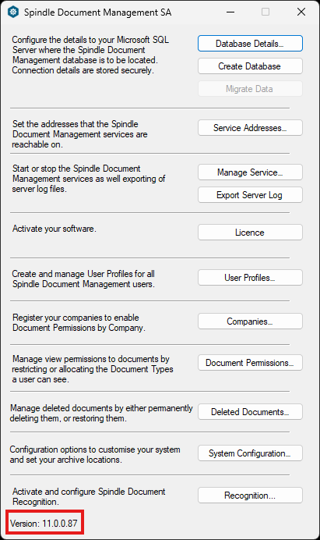Minimize the Spindle Document Management window
Image resolution: width=320 pixels, height=540 pixels.
[x=230, y=12]
